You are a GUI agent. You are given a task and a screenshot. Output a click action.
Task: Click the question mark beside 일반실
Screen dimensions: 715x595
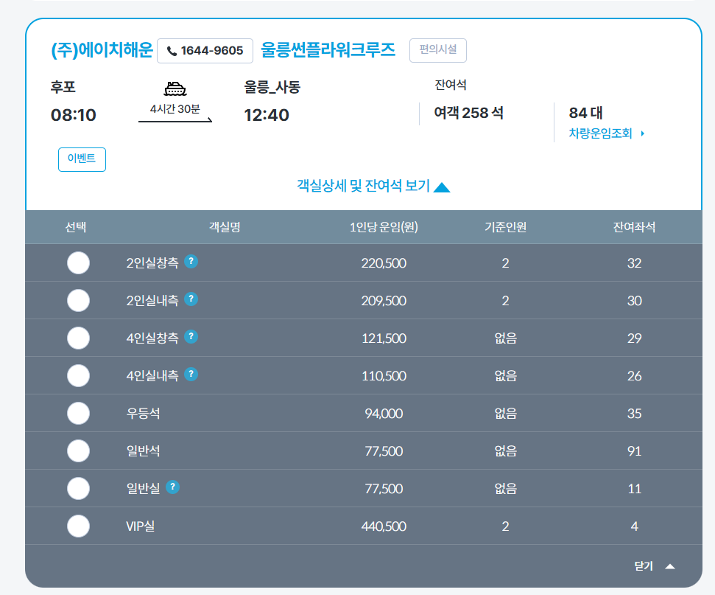(x=172, y=487)
